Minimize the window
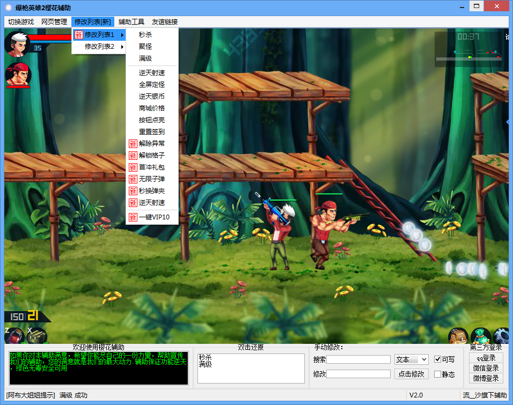 (462, 6)
